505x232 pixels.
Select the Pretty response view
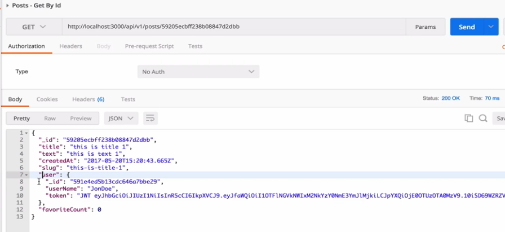click(x=21, y=118)
